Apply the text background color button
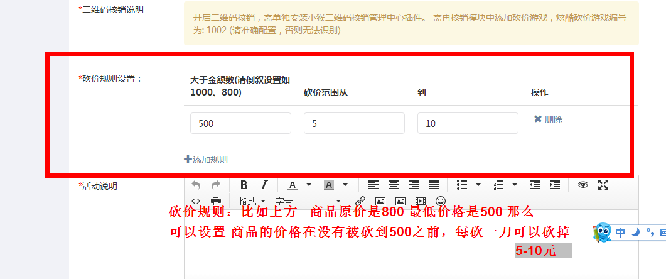The image size is (666, 279). click(329, 185)
